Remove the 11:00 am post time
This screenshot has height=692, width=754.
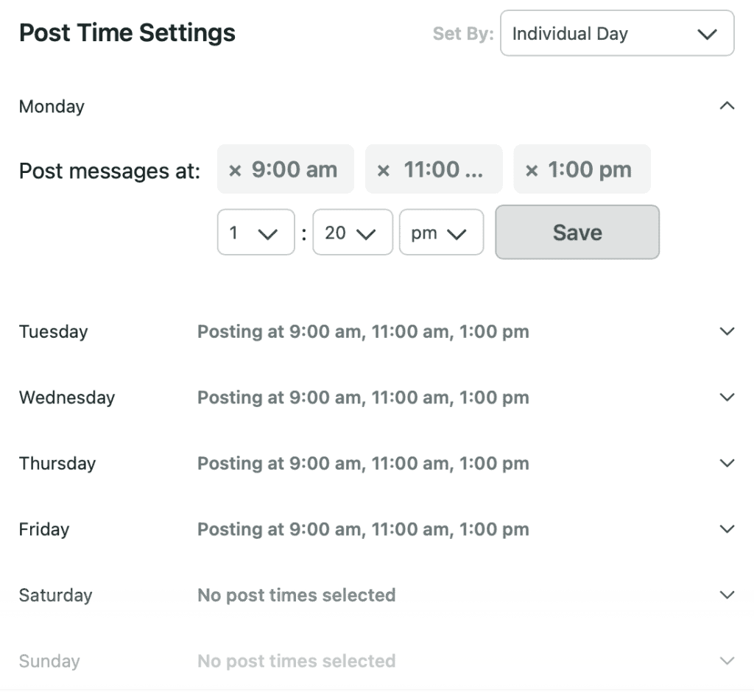click(x=385, y=169)
